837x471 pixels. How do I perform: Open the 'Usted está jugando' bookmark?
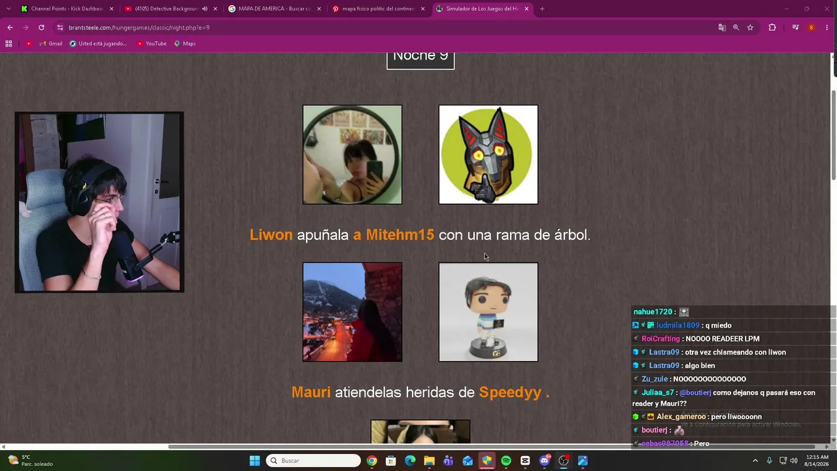tap(98, 44)
